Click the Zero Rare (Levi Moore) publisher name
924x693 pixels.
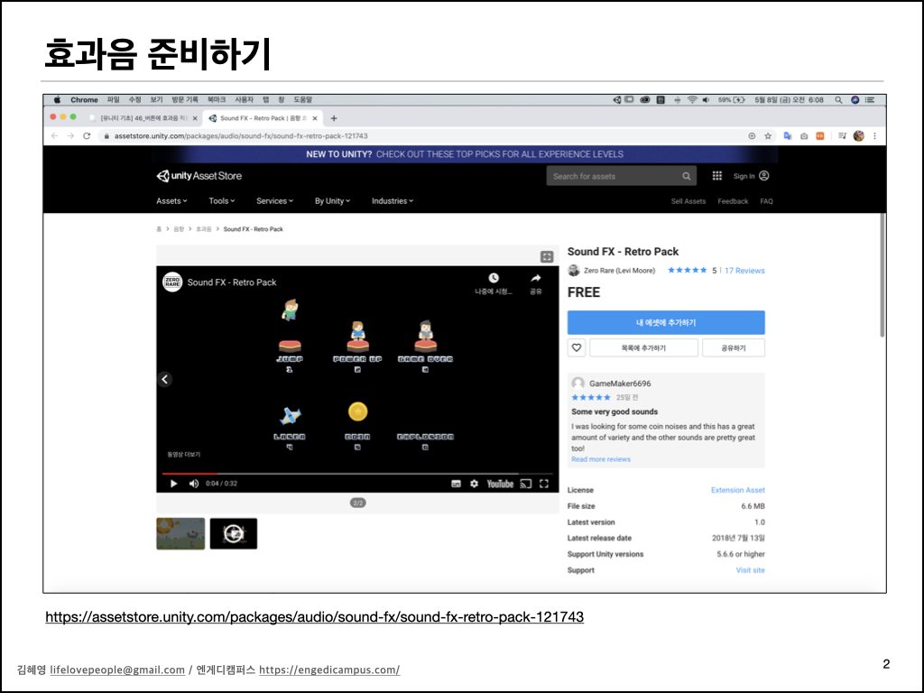619,271
